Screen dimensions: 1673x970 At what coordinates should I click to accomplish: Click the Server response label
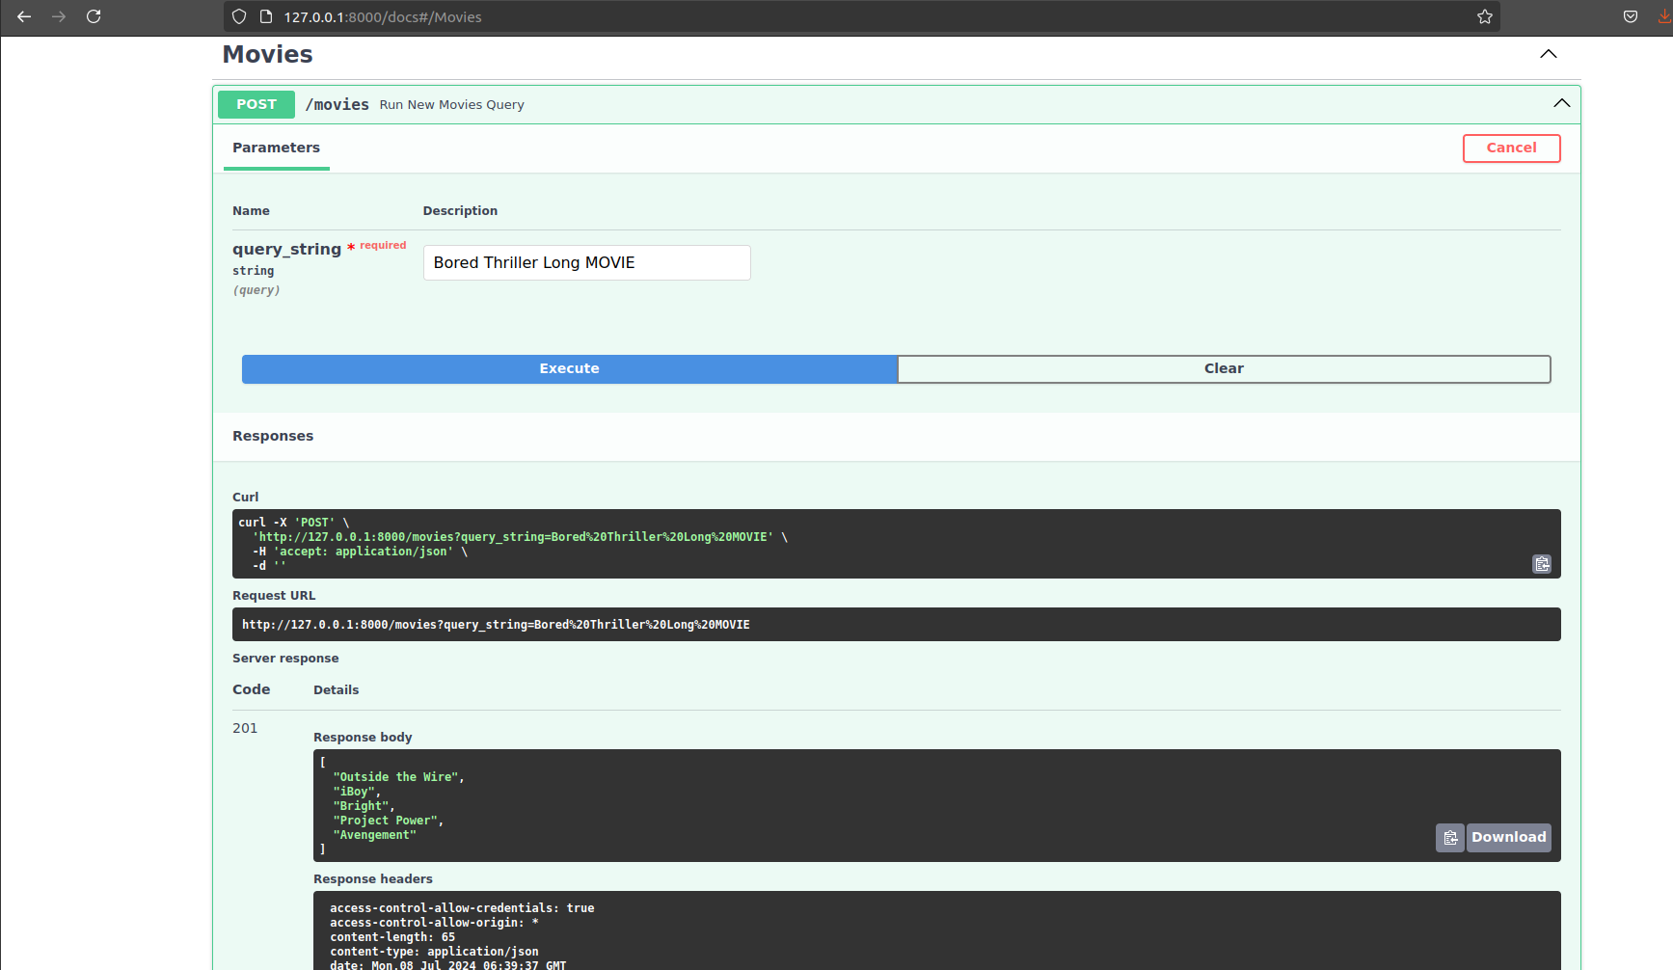coord(285,659)
